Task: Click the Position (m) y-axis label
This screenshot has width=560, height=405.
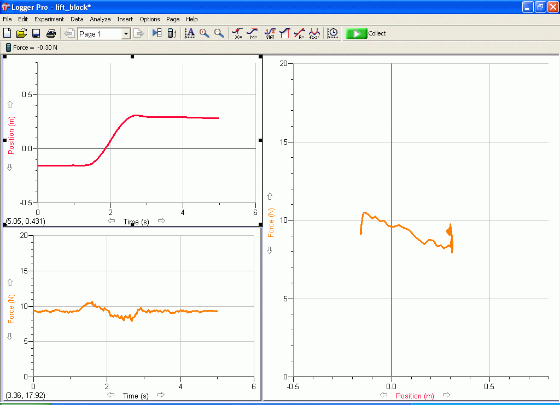Action: click(x=11, y=135)
